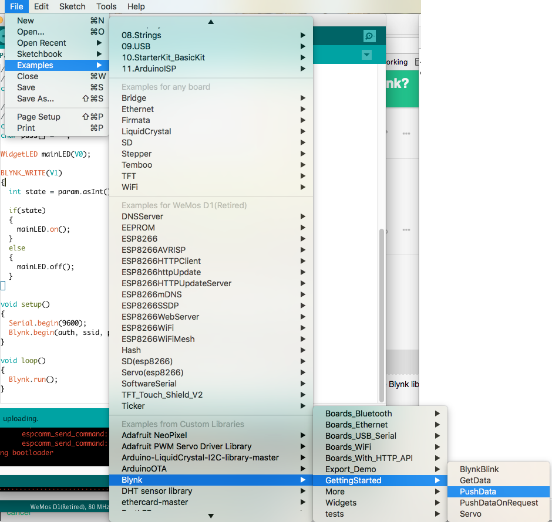Open the Help menu
This screenshot has width=552, height=522.
click(x=136, y=6)
